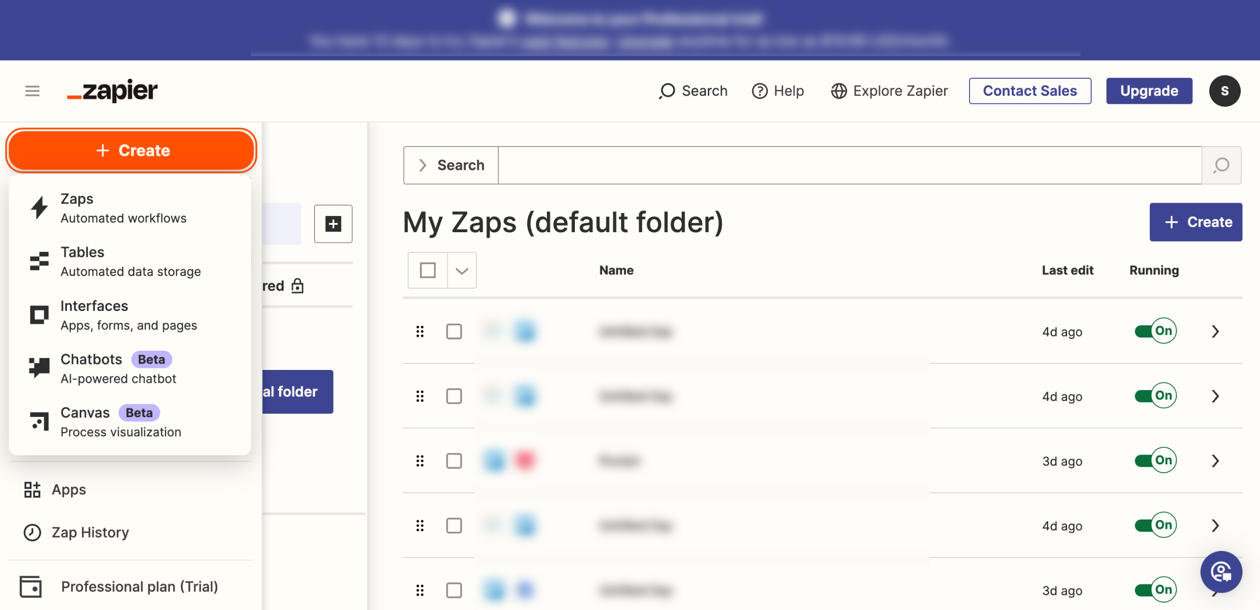Toggle off the first Zap's On switch
Image resolution: width=1260 pixels, height=610 pixels.
pos(1155,331)
